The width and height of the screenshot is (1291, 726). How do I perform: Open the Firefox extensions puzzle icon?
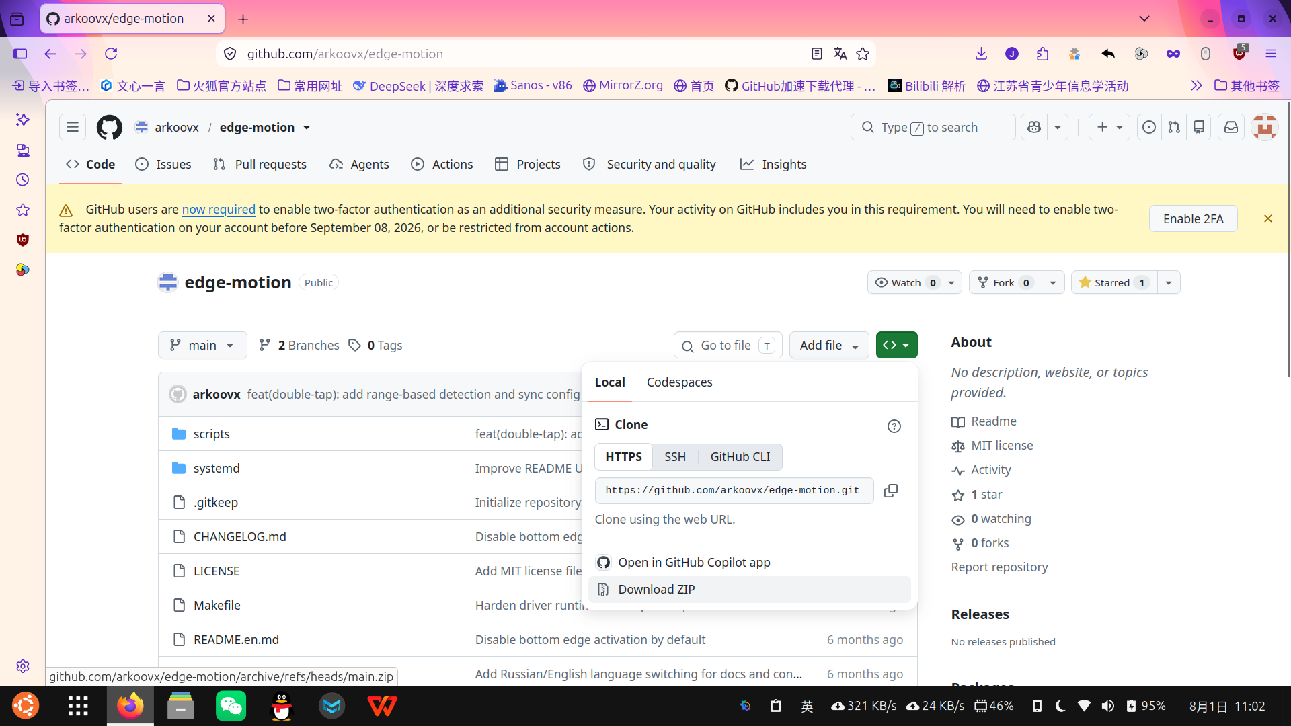[x=1043, y=54]
